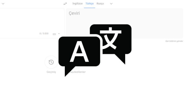190x101 pixels.
Task: Switch to the Türkçe language tab
Action: click(x=89, y=4)
